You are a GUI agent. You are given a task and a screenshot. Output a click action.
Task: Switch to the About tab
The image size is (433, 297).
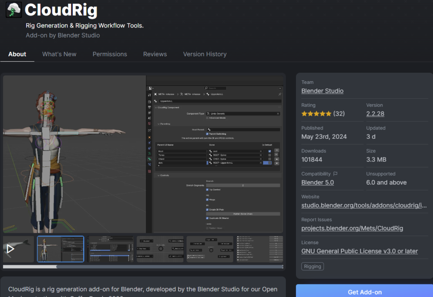17,54
